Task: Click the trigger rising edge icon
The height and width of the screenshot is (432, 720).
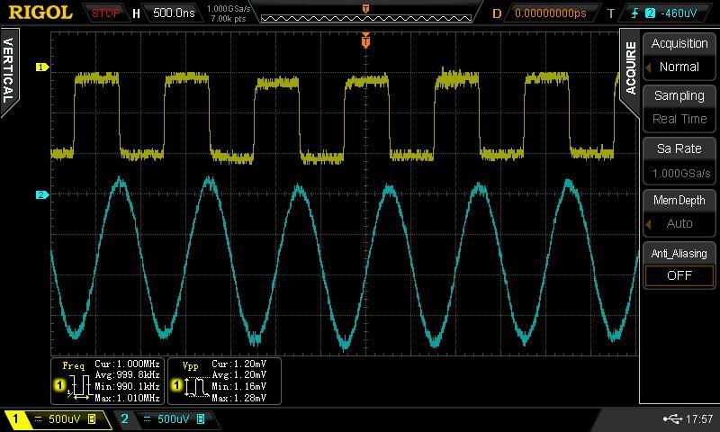Action: (x=634, y=13)
